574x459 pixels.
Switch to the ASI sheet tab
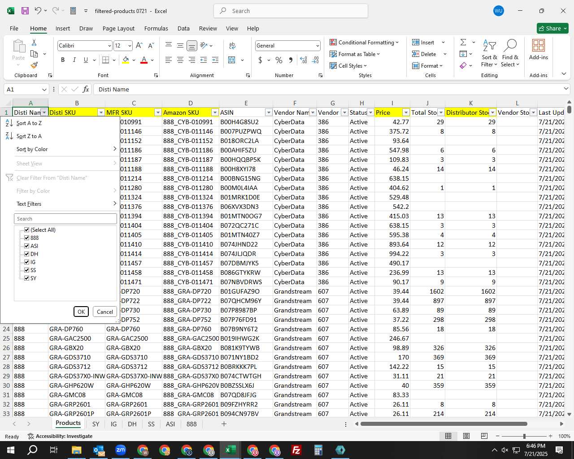click(170, 424)
